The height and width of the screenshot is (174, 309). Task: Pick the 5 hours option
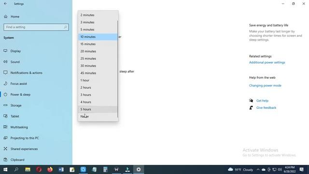click(98, 109)
